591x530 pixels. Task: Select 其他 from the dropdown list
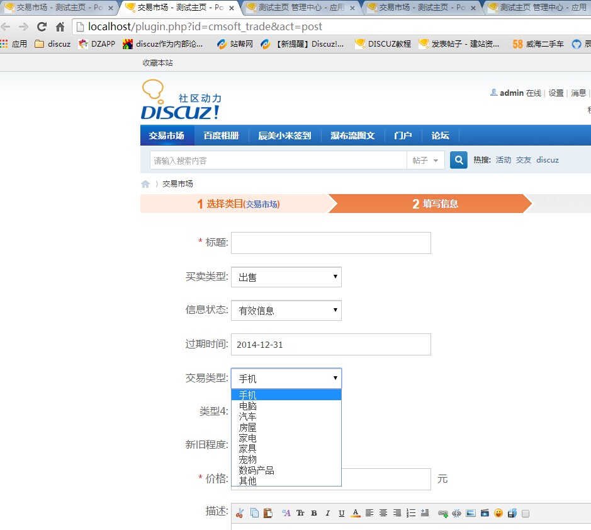(x=286, y=481)
